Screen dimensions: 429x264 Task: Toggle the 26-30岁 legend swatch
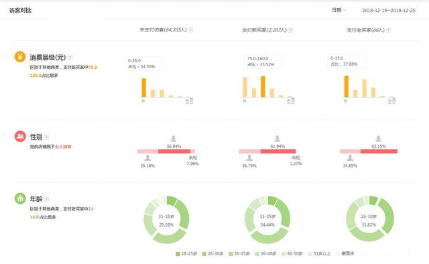click(204, 254)
